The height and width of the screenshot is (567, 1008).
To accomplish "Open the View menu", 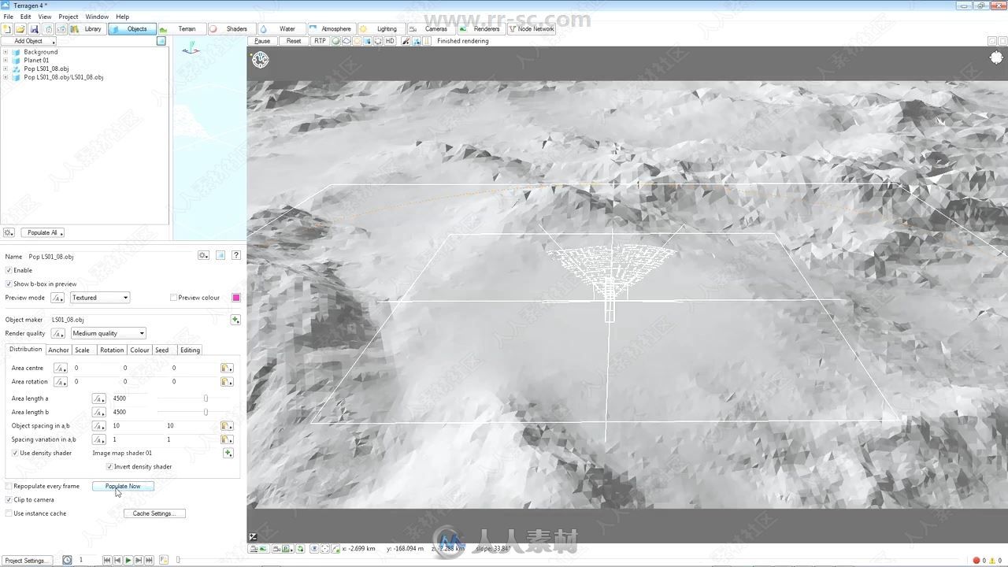I will (45, 17).
